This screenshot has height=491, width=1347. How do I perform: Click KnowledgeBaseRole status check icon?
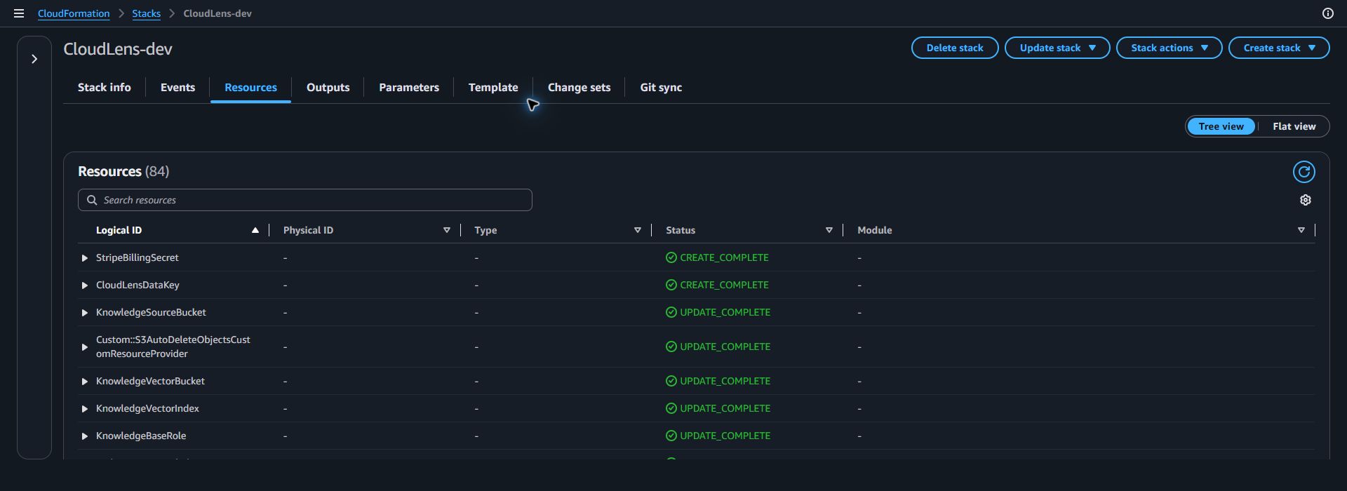tap(671, 436)
